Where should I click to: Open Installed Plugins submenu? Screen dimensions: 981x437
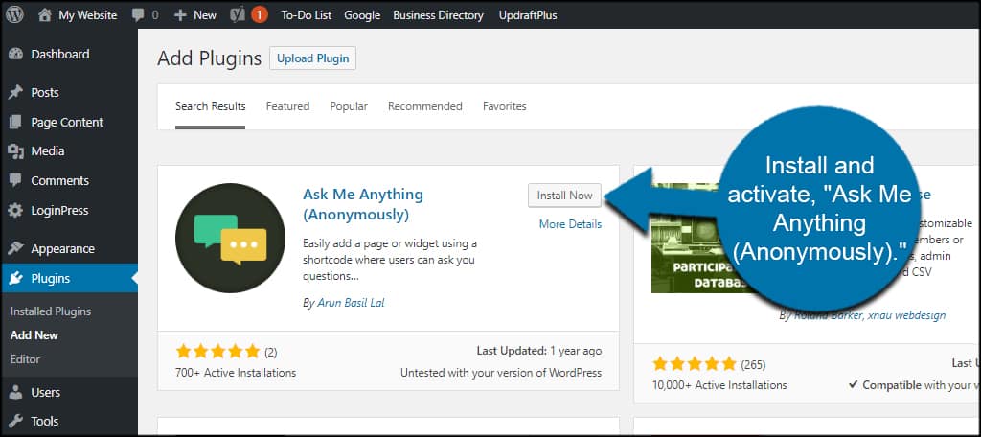click(51, 311)
